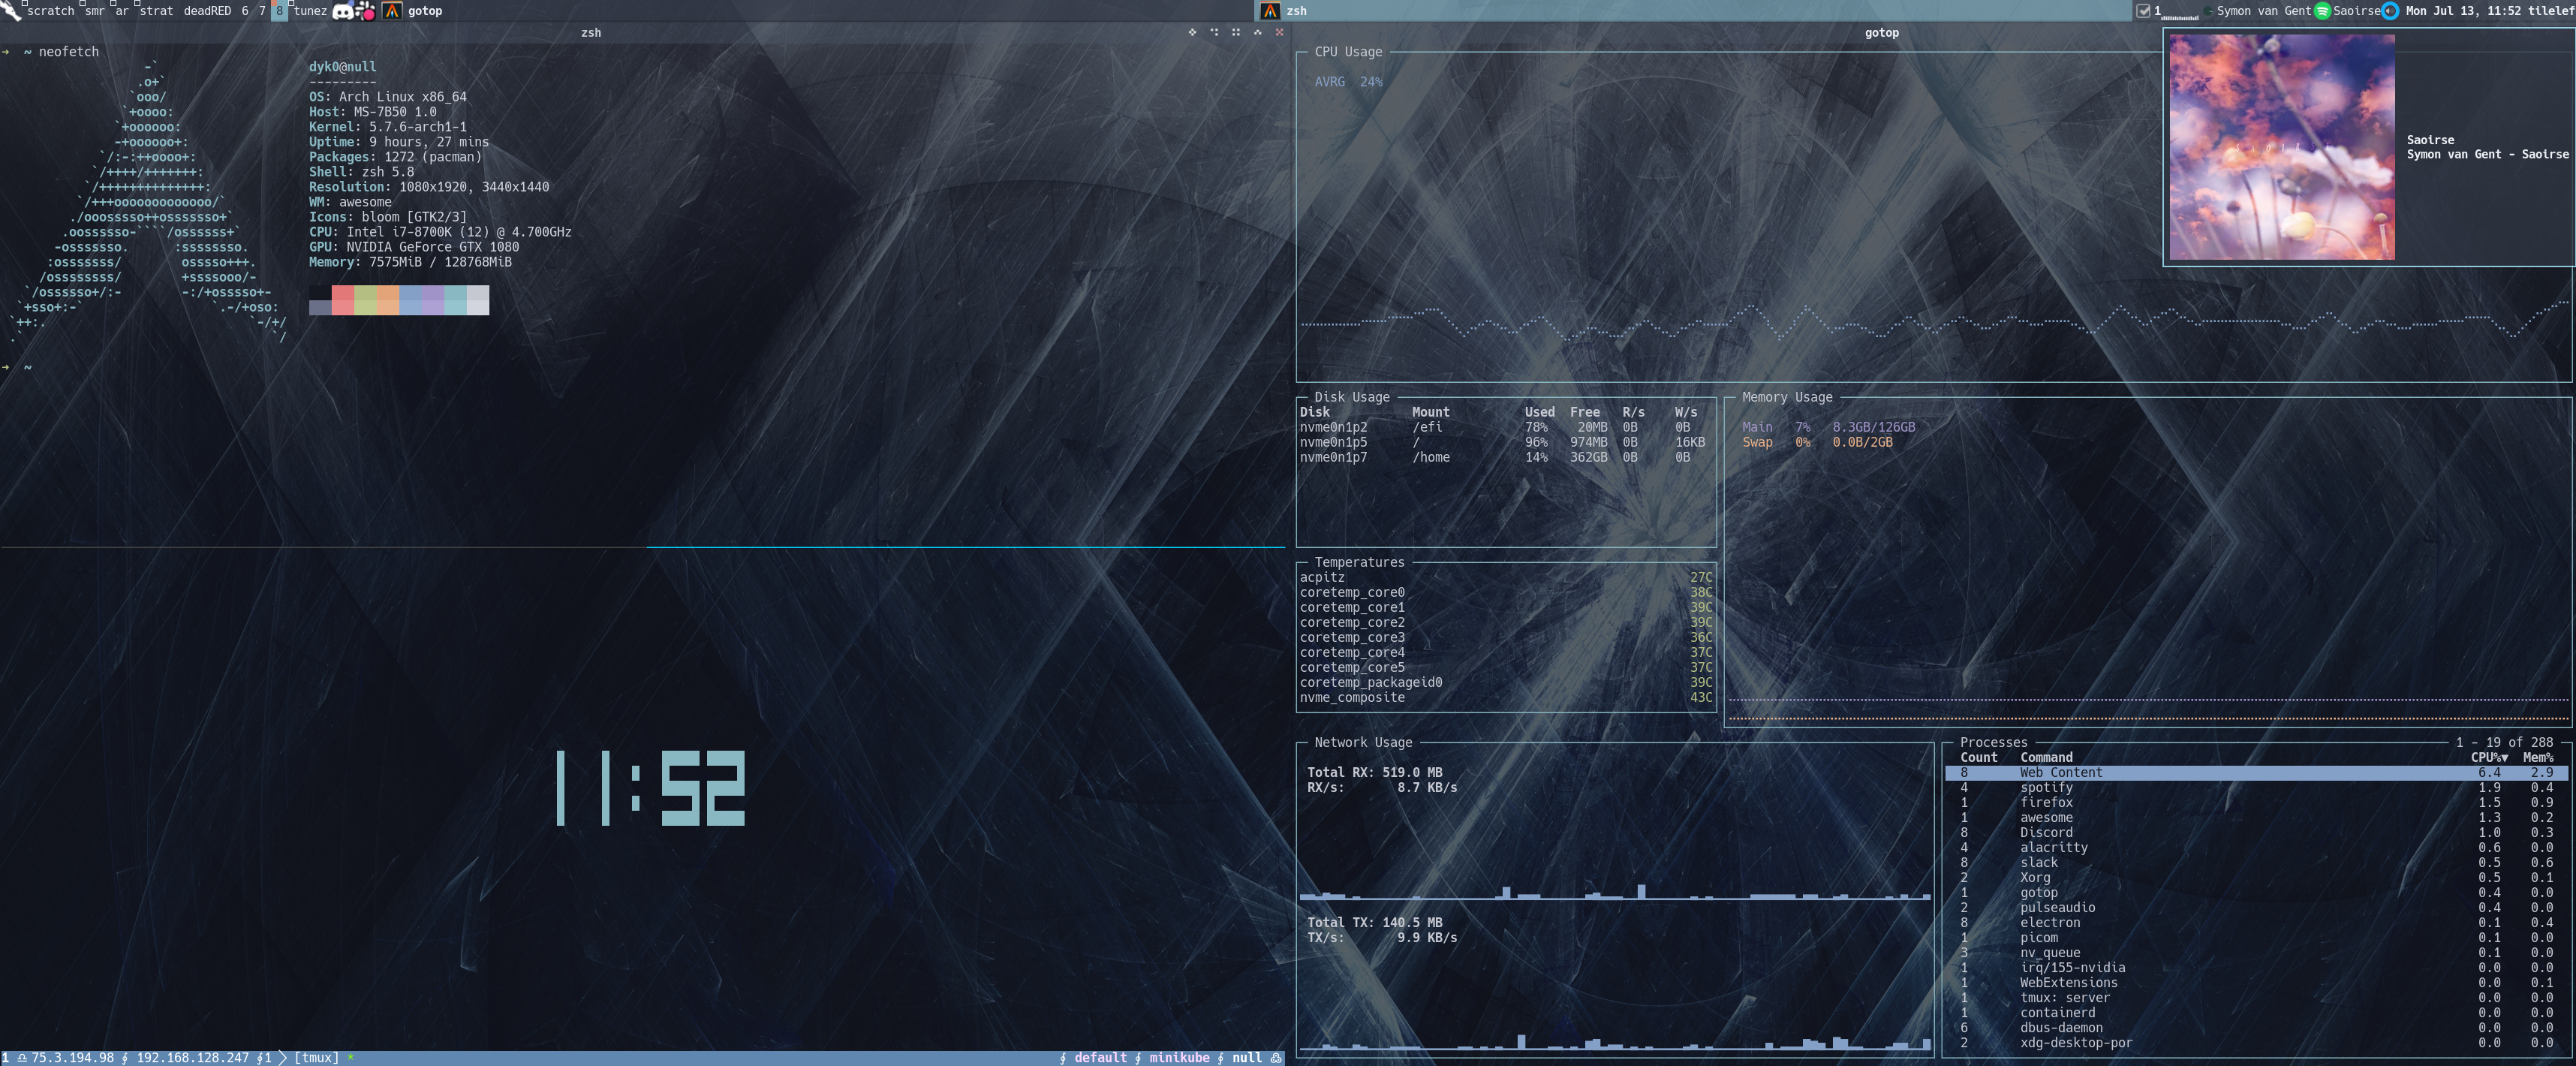
Task: Click the Saoirse track label in the top bar
Action: point(2356,11)
